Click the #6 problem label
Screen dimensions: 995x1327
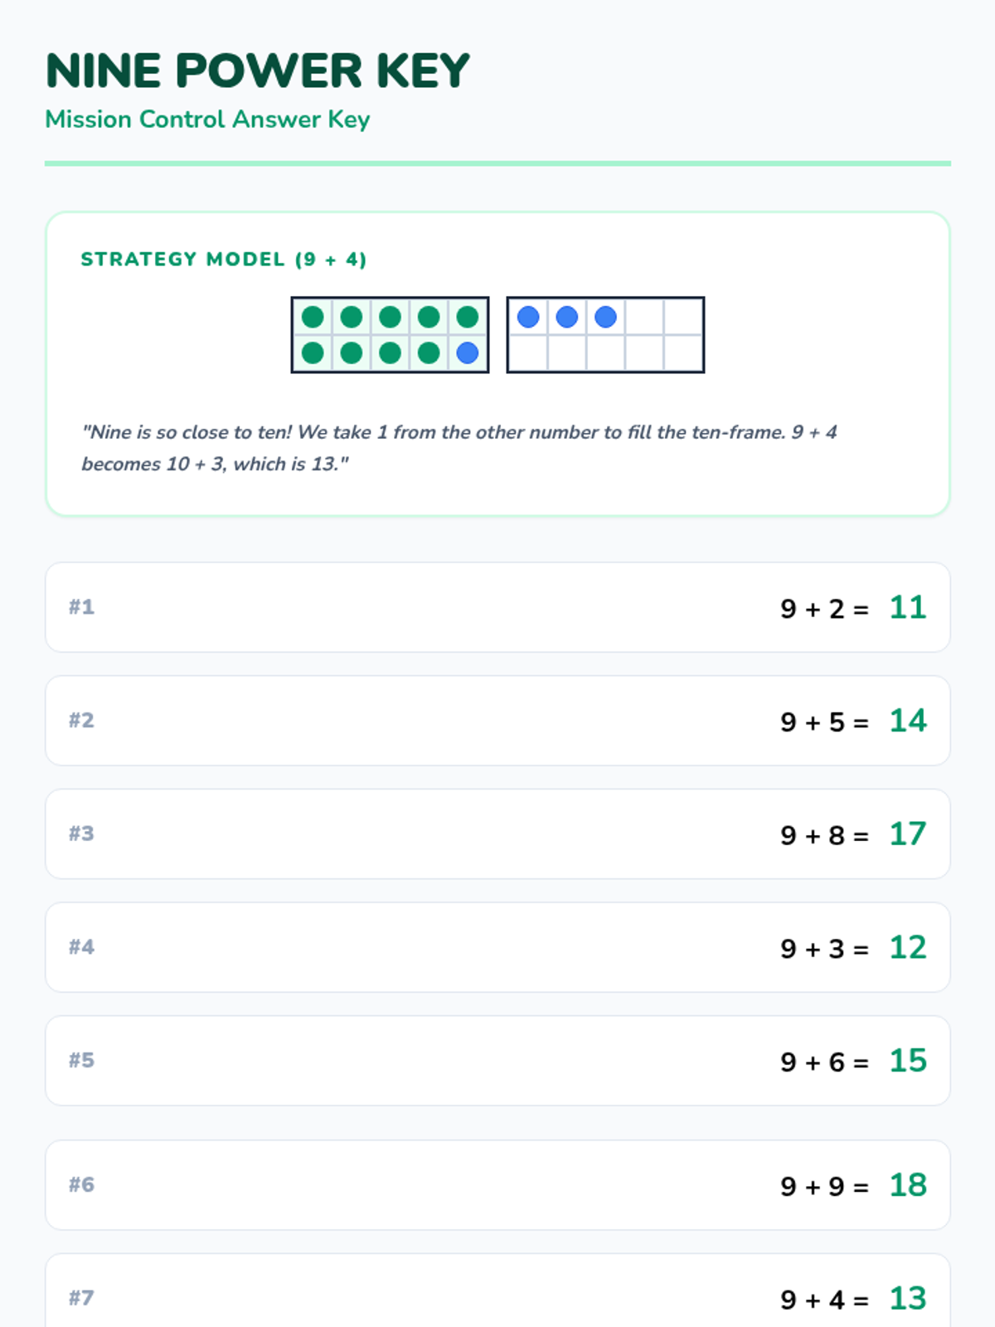(x=81, y=1184)
